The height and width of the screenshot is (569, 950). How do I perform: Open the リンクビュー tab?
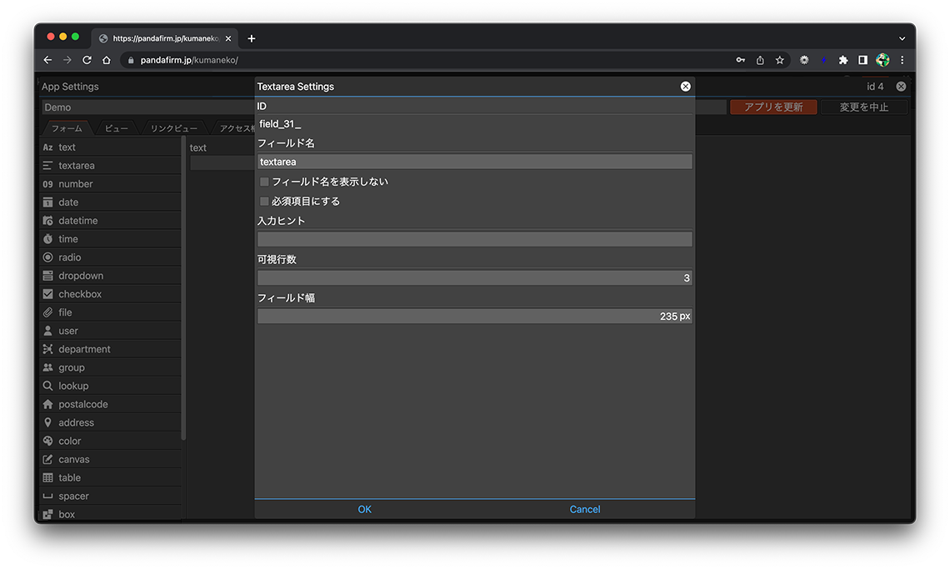click(173, 128)
